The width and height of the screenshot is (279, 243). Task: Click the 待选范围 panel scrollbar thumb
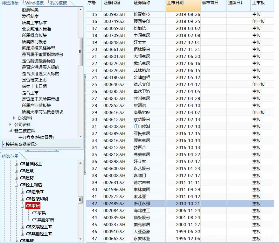80,200
